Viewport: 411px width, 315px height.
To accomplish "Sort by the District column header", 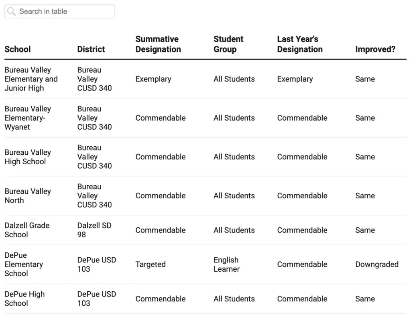I will coord(91,49).
